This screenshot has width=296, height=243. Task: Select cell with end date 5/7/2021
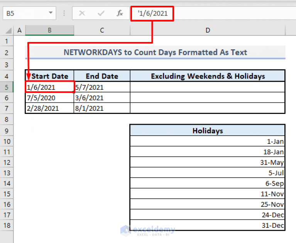(x=102, y=87)
